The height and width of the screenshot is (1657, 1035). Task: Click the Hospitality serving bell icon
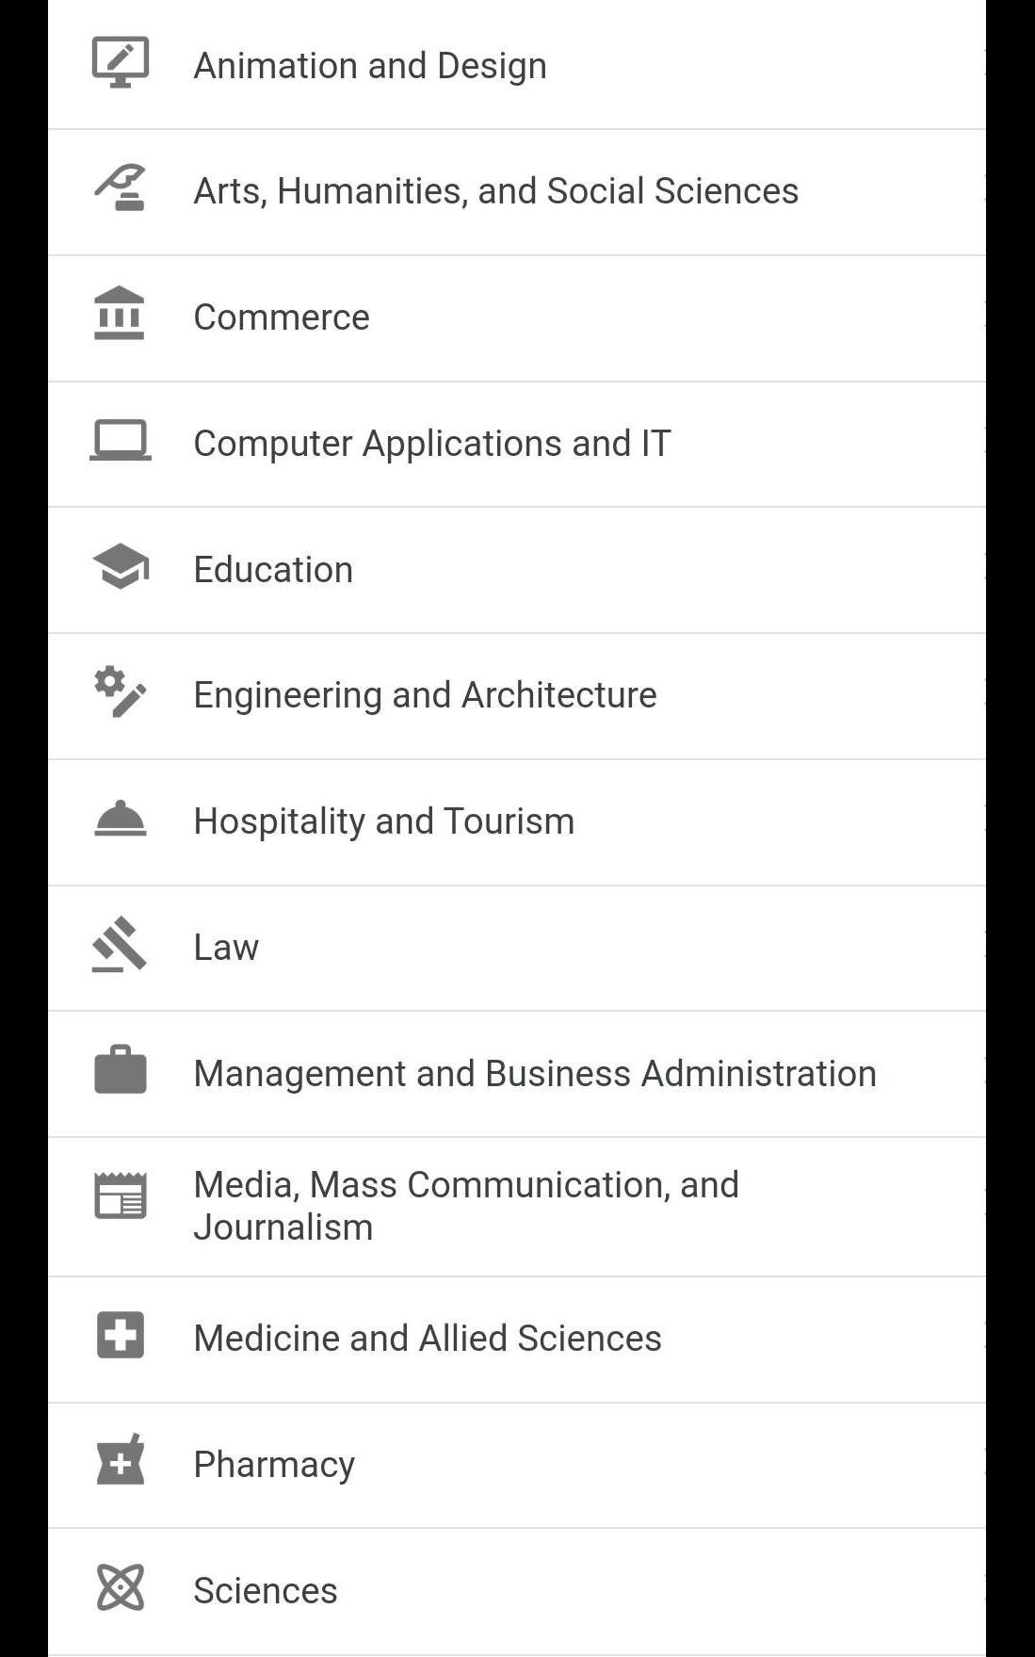point(120,819)
